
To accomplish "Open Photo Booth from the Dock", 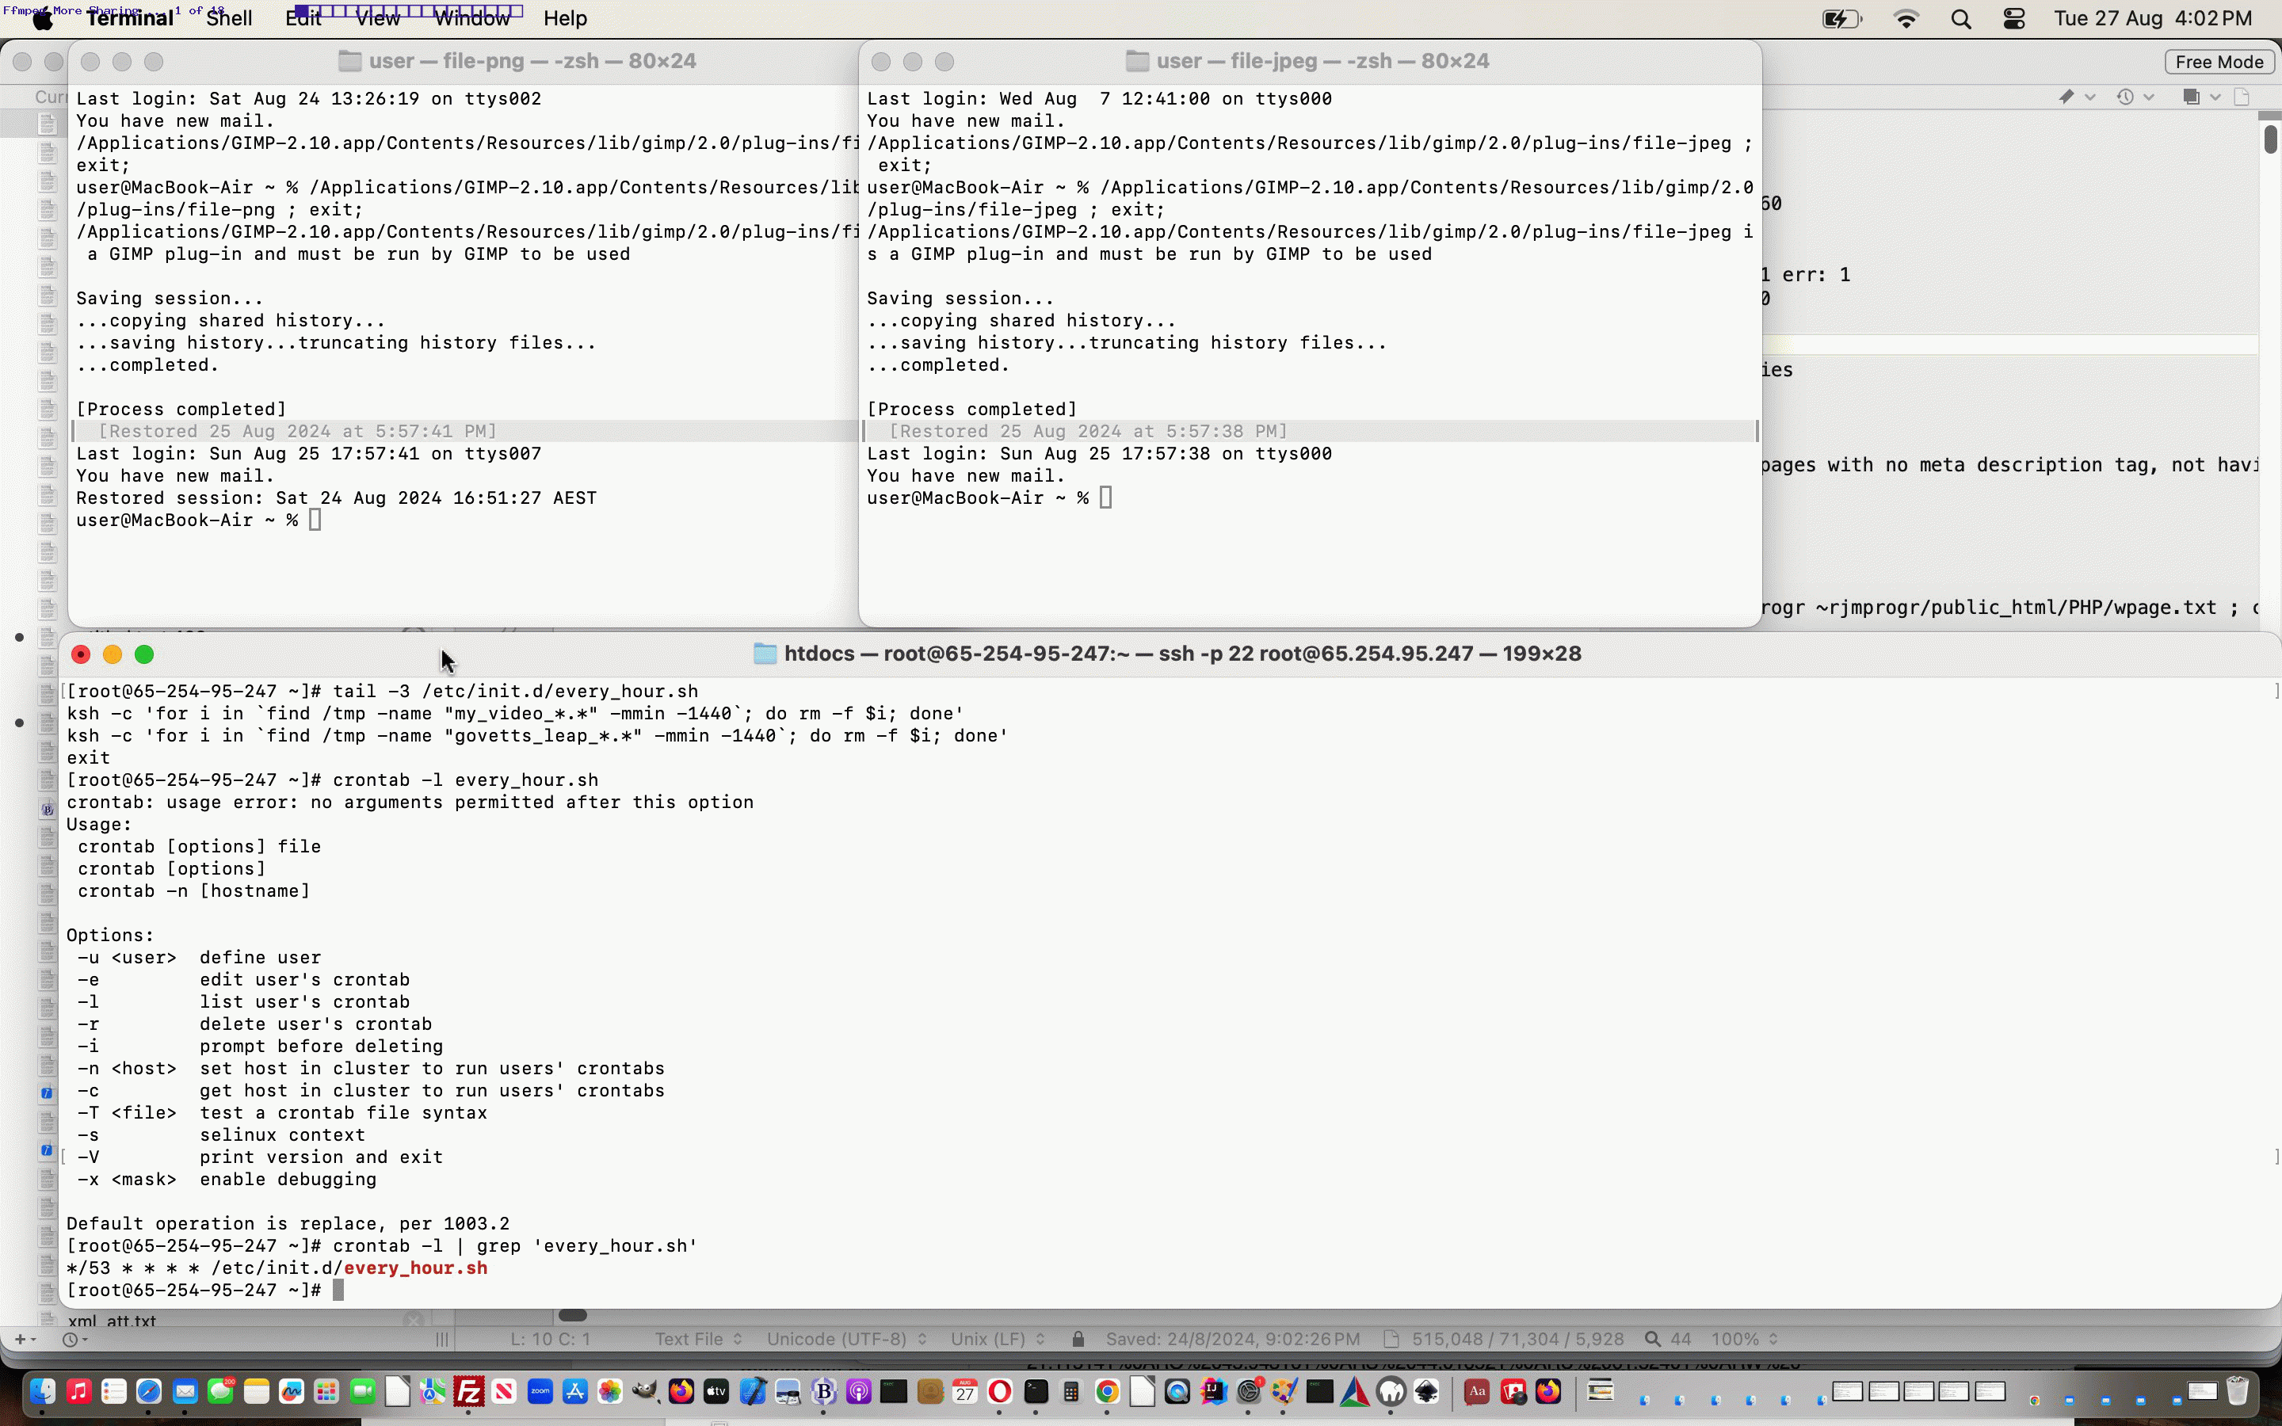I will coord(1513,1392).
